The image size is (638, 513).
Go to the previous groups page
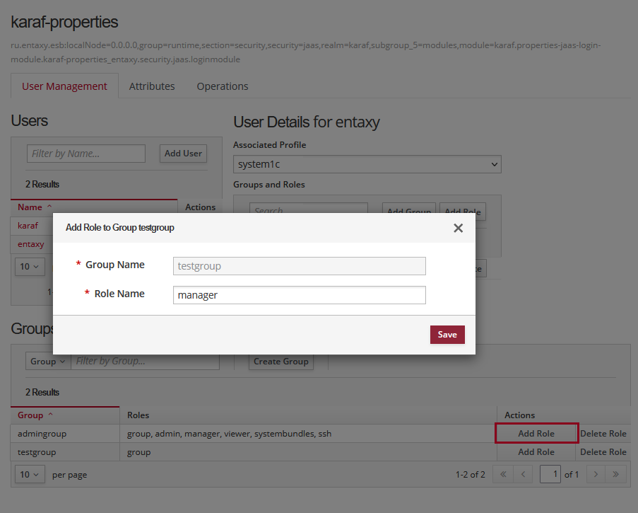coord(523,474)
